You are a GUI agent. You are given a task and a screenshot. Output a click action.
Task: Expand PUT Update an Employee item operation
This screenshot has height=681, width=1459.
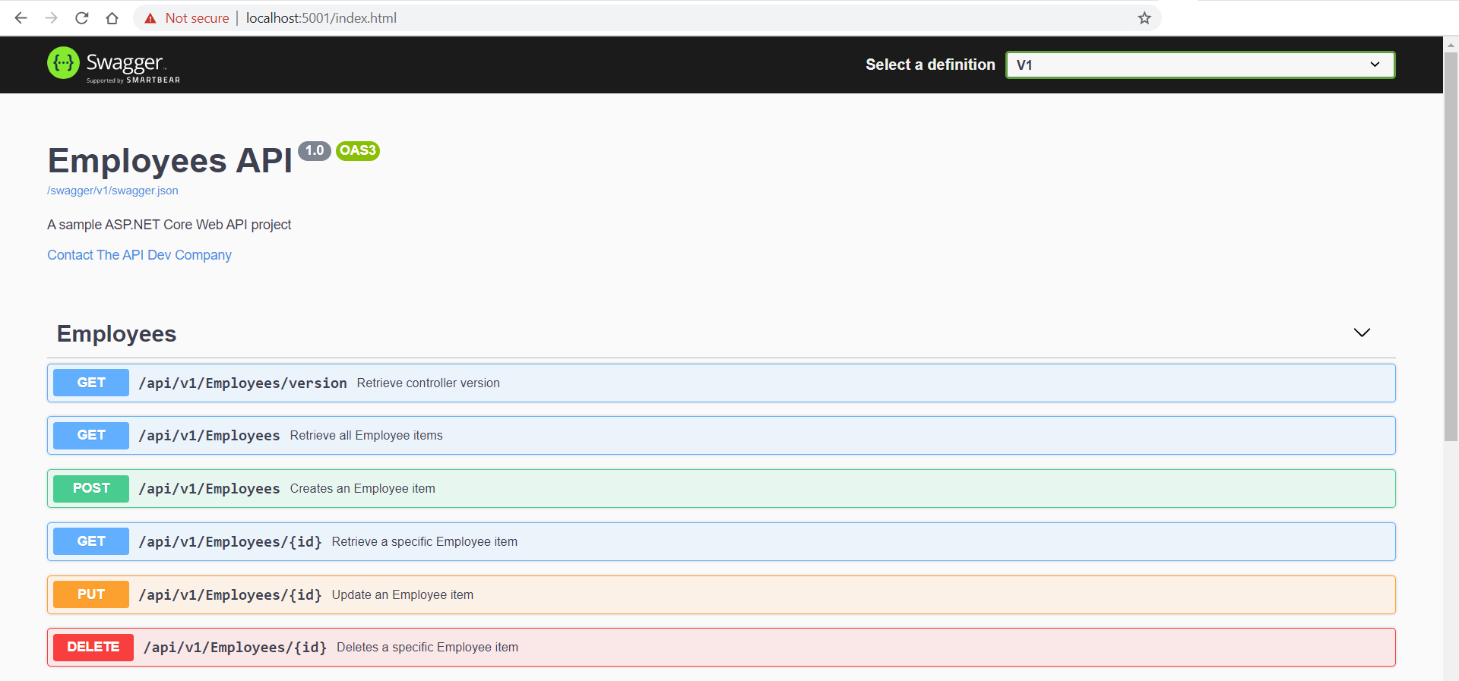(x=721, y=594)
